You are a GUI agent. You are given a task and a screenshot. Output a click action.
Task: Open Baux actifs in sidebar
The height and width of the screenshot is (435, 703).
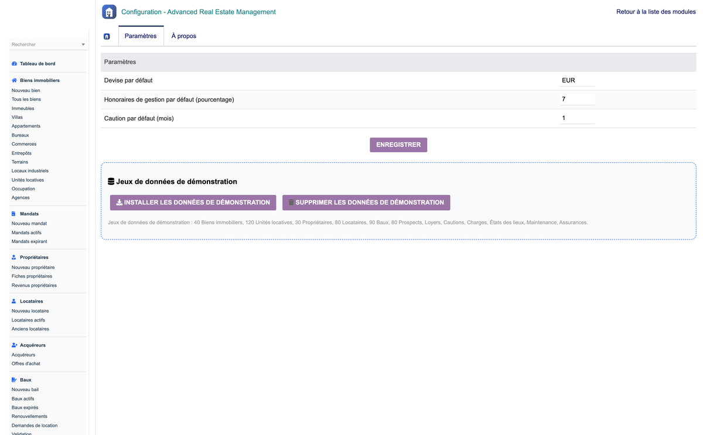click(23, 399)
